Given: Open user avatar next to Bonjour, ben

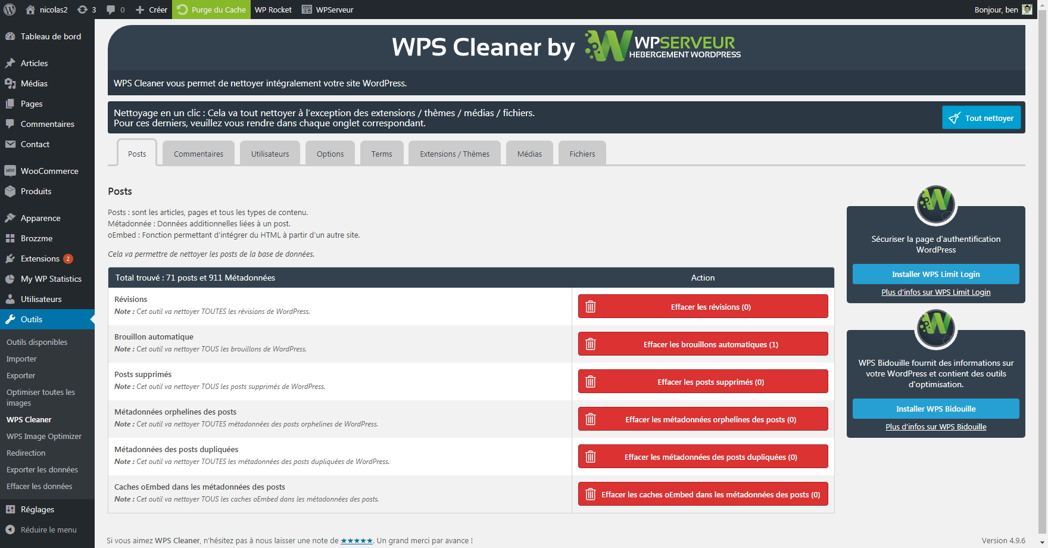Looking at the screenshot, I should click(1027, 10).
